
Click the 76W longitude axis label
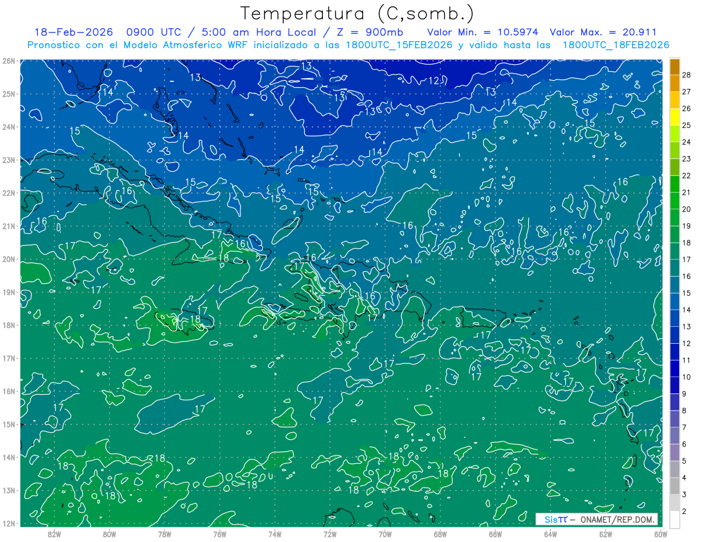[x=219, y=534]
